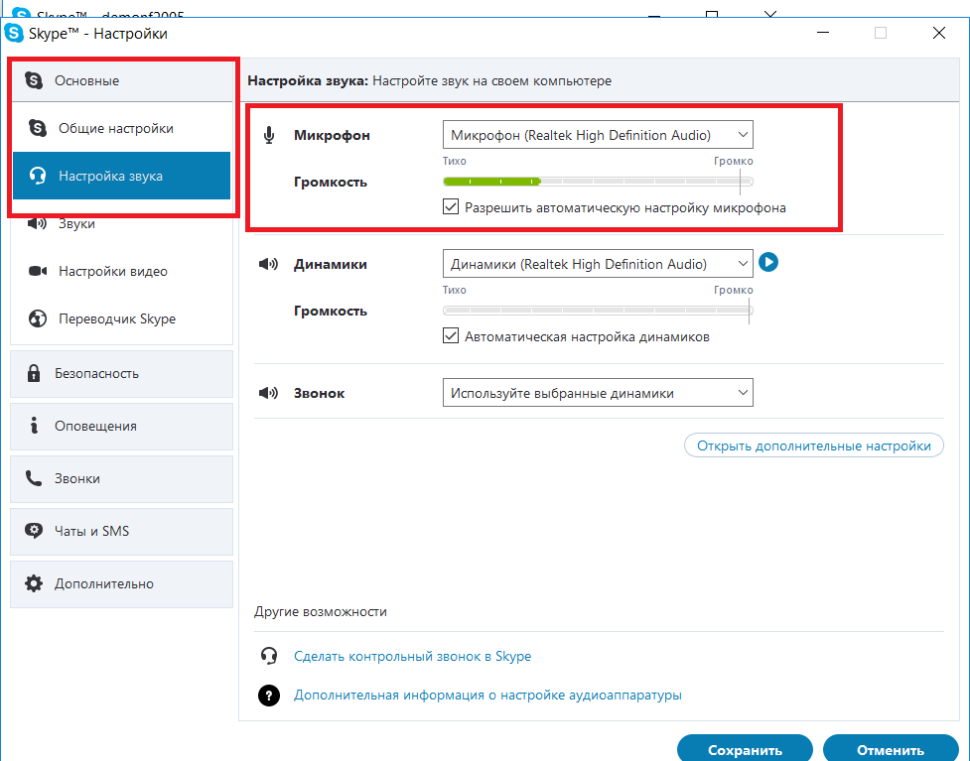970x761 pixels.
Task: Switch to the Безопасность section
Action: point(121,374)
